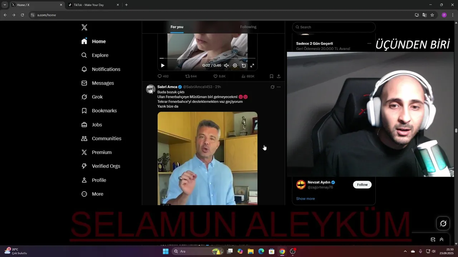Open Verified Orgs in the sidebar
Viewport: 458px width, 257px height.
(x=101, y=166)
